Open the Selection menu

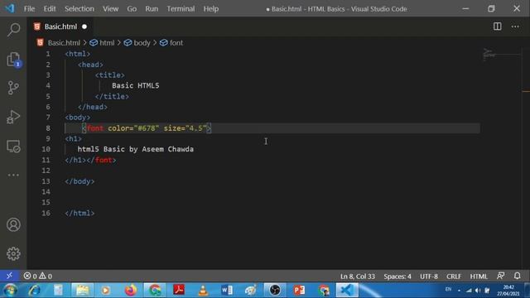tap(79, 9)
